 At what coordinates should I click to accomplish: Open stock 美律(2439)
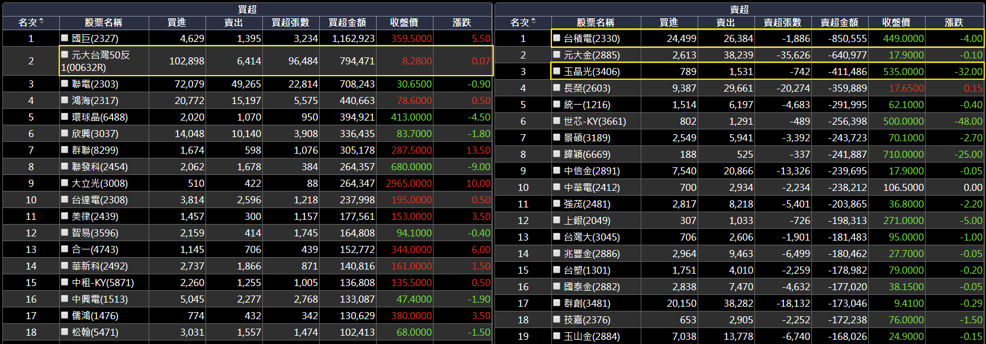(95, 216)
